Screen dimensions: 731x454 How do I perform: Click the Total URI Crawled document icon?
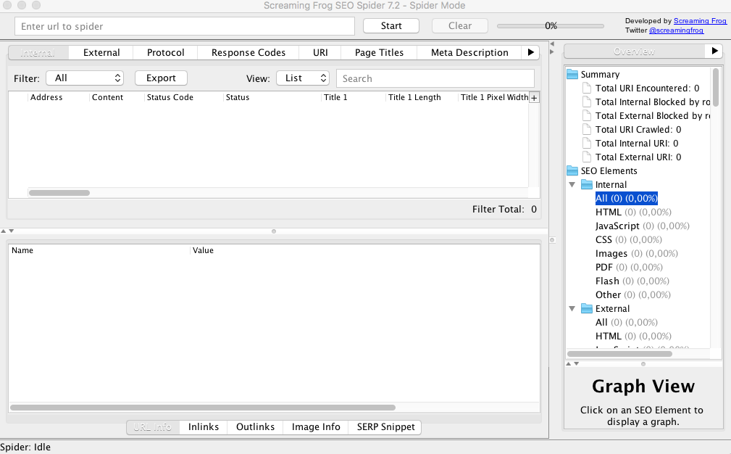[x=587, y=129]
